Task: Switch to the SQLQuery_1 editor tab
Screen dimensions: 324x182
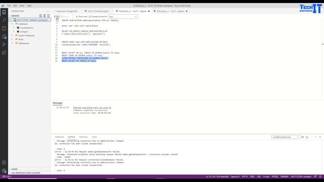Action: coord(170,11)
